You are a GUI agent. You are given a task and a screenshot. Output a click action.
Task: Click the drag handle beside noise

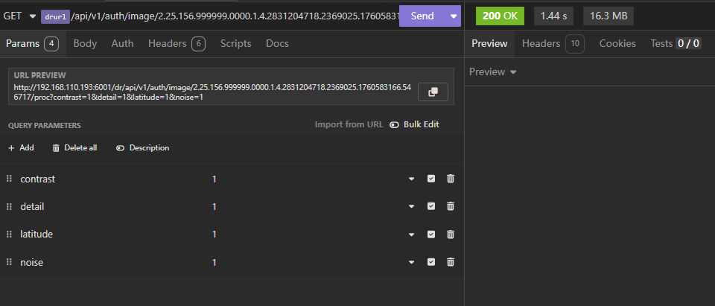(10, 262)
